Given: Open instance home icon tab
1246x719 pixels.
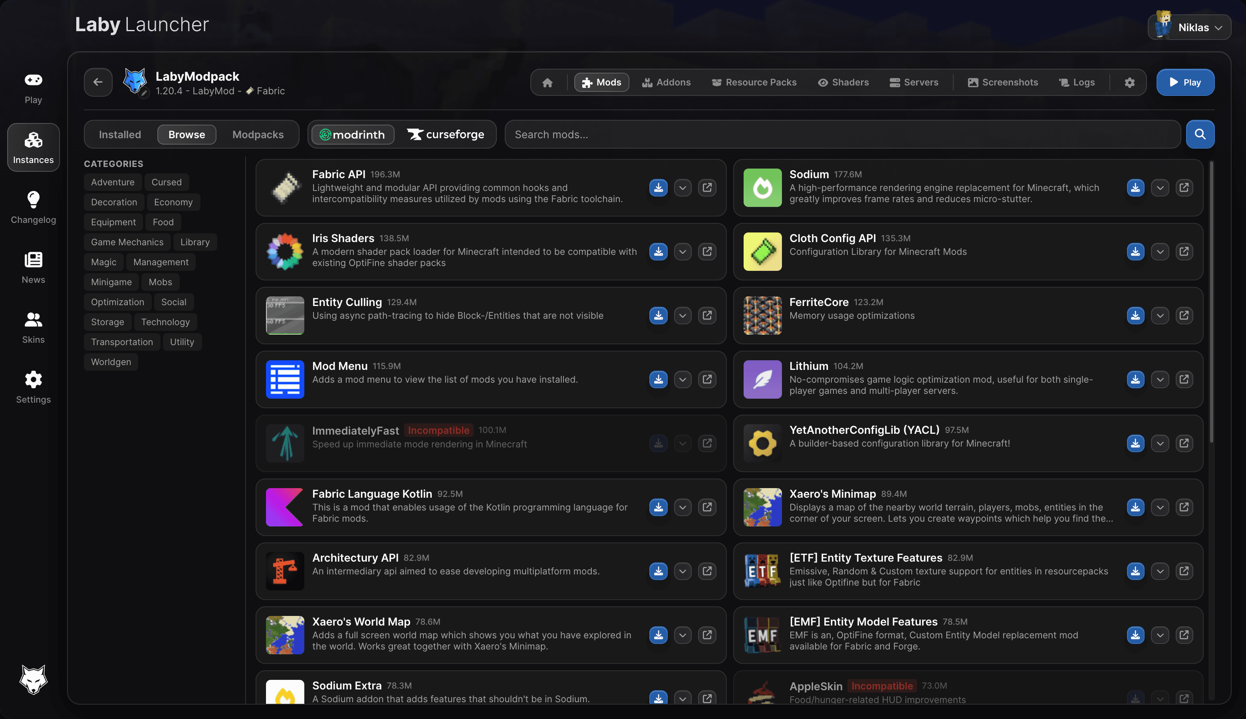Looking at the screenshot, I should [547, 82].
